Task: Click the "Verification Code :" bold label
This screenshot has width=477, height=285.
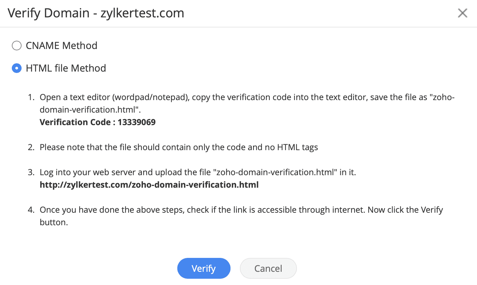Action: click(77, 122)
